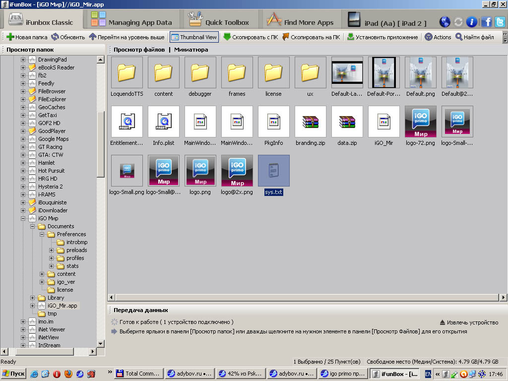Image resolution: width=508 pixels, height=381 pixels.
Task: Click the Twitter bird icon
Action: tap(500, 22)
